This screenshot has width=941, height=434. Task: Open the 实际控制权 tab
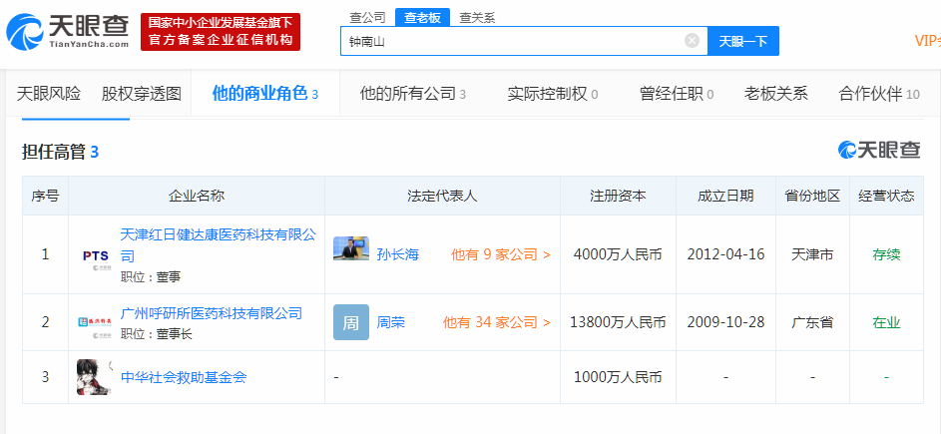552,94
